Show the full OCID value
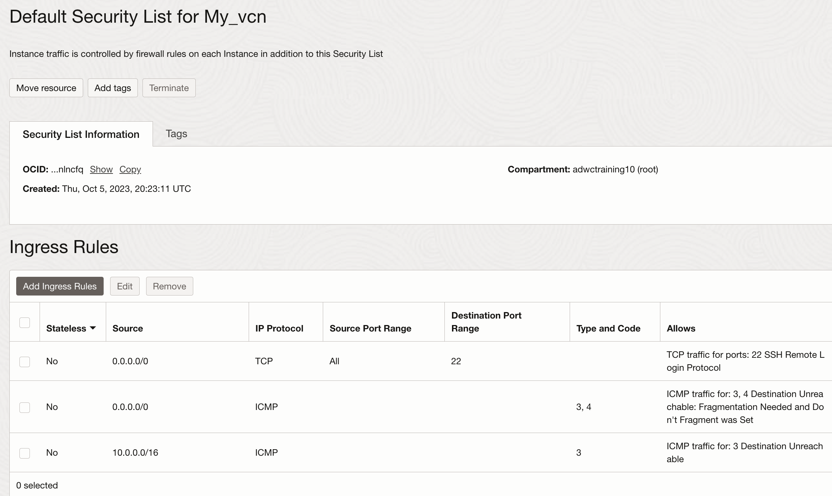The width and height of the screenshot is (832, 496). click(101, 169)
